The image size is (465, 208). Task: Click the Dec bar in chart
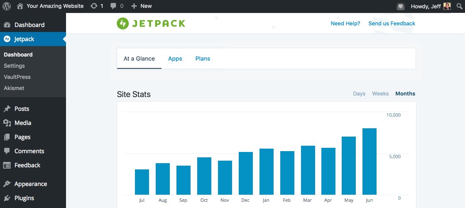(x=245, y=173)
